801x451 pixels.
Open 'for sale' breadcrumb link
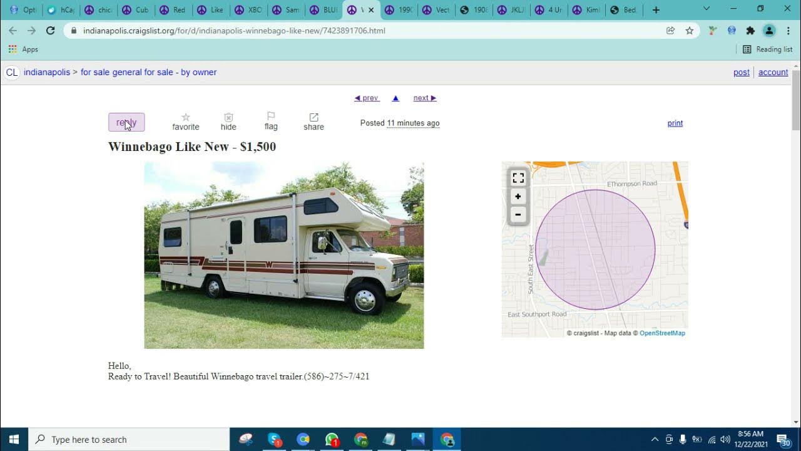pos(95,72)
